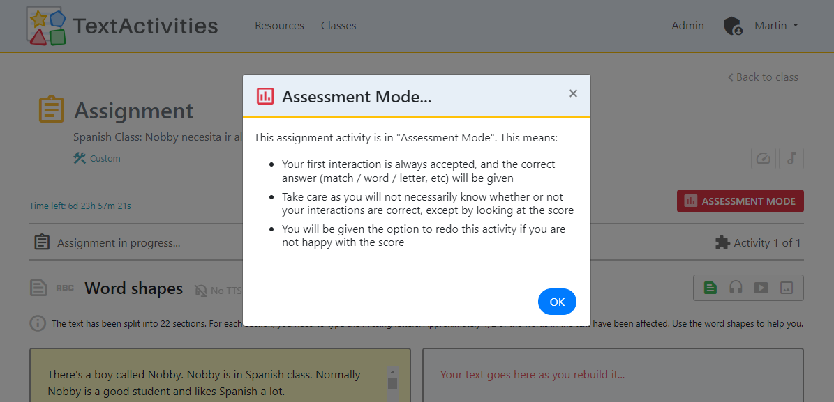The image size is (834, 402).
Task: Click the Custom tools link
Action: (97, 158)
